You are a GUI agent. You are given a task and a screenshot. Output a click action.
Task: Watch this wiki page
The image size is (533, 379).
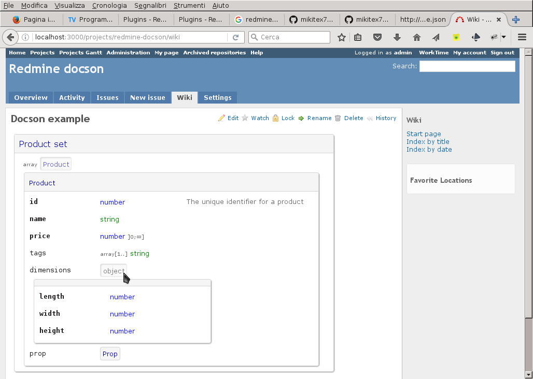(255, 118)
